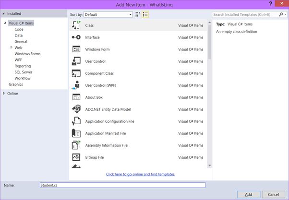This screenshot has height=200, width=289.
Task: Select the SQL Server category
Action: point(24,72)
